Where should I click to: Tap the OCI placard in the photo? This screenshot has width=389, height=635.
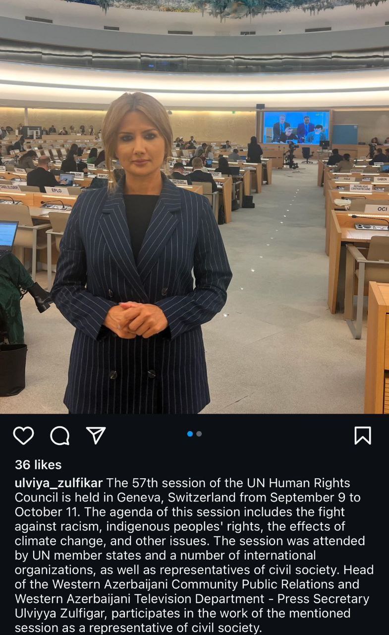click(378, 209)
